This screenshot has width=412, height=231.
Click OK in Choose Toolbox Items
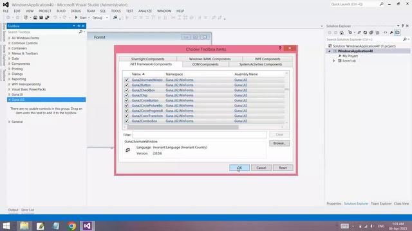(x=239, y=167)
